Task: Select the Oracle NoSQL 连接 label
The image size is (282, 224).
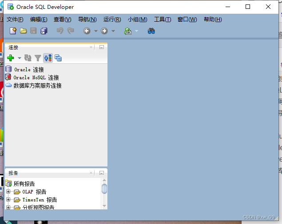Action: [36, 77]
